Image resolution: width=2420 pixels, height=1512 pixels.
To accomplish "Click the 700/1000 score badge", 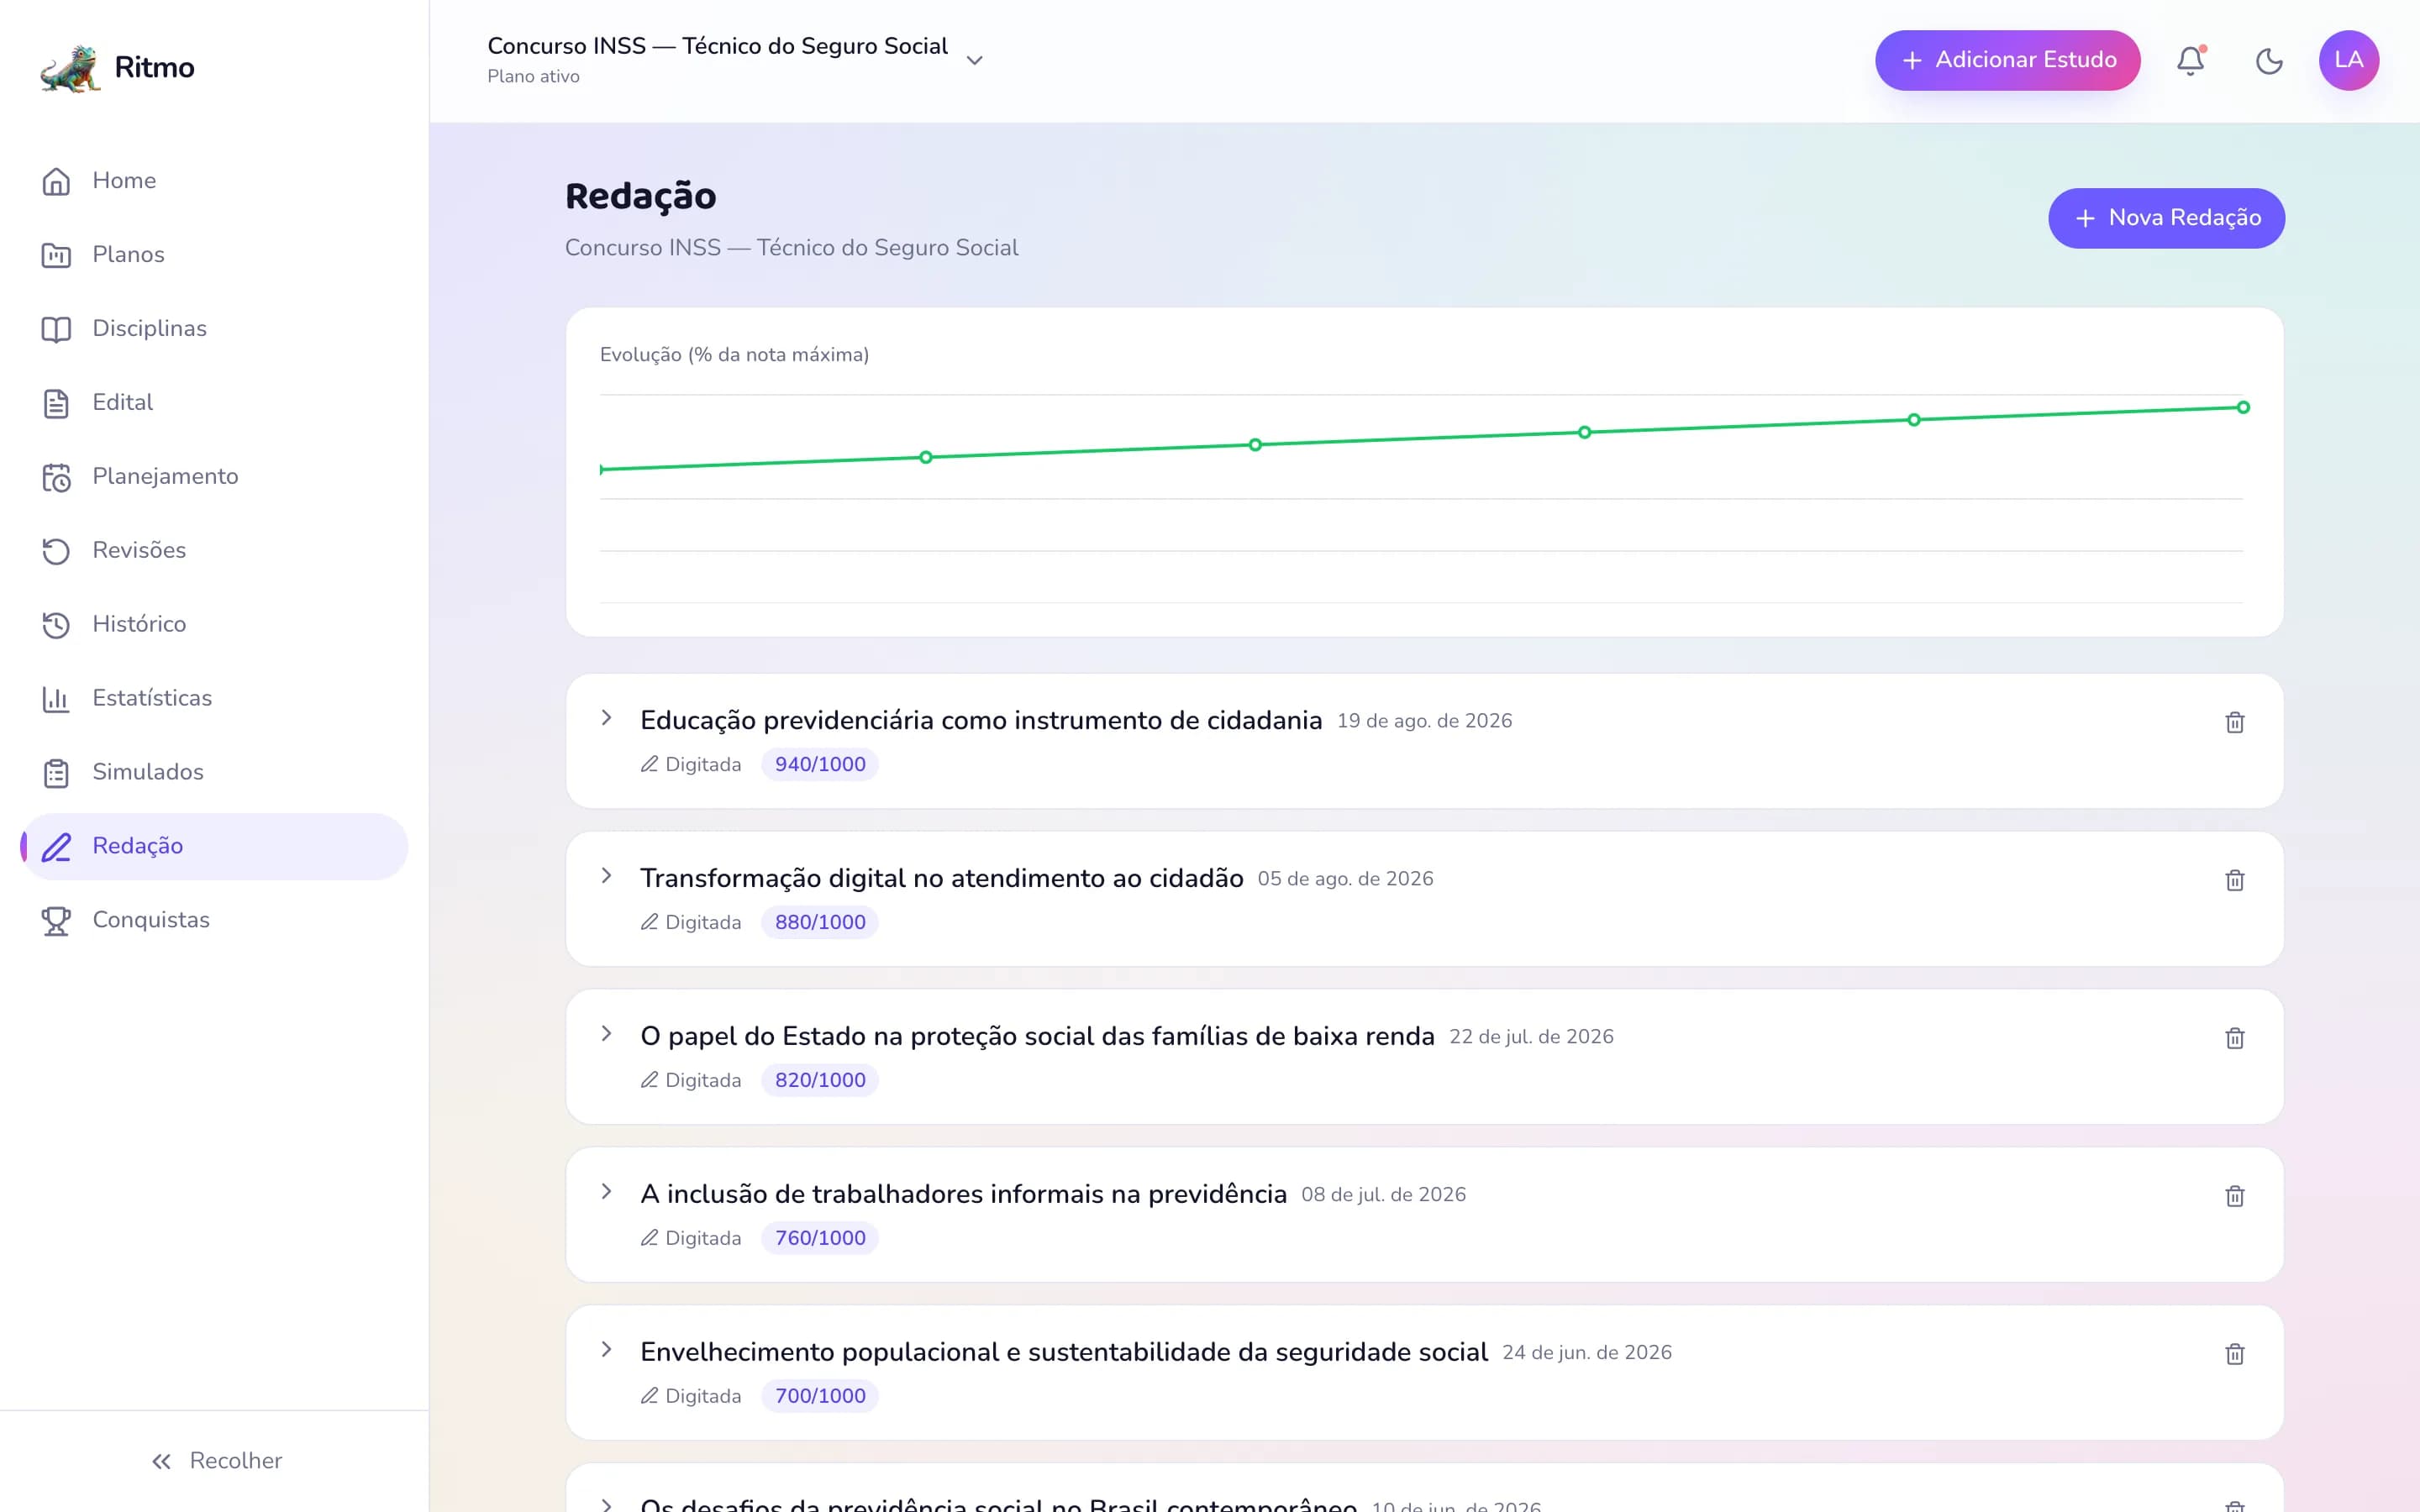I will 820,1396.
